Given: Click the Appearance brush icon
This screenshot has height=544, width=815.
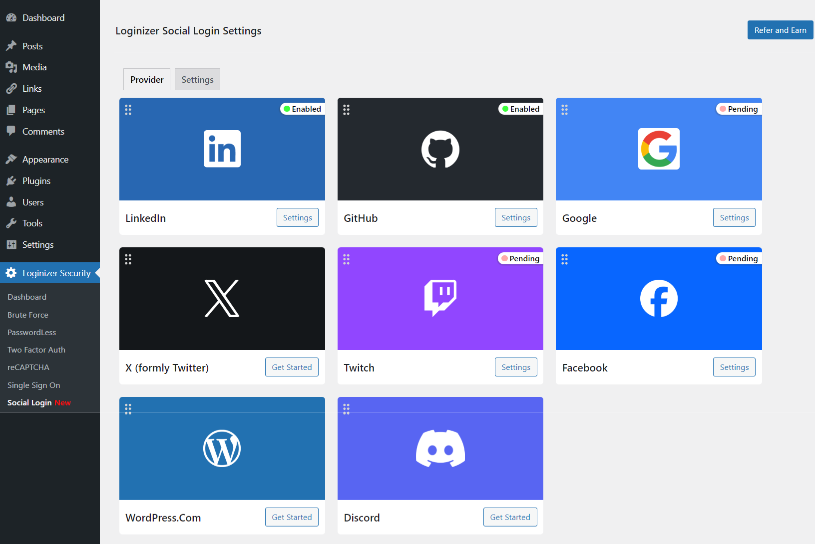Looking at the screenshot, I should point(11,159).
